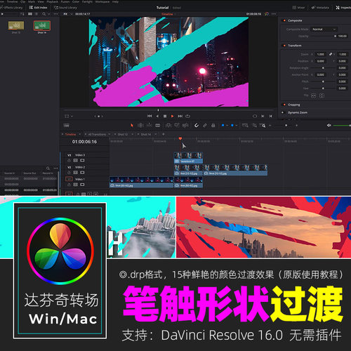The width and height of the screenshot is (351, 351).
Task: Add a new timeline tab with plus
Action: pyautogui.click(x=164, y=134)
